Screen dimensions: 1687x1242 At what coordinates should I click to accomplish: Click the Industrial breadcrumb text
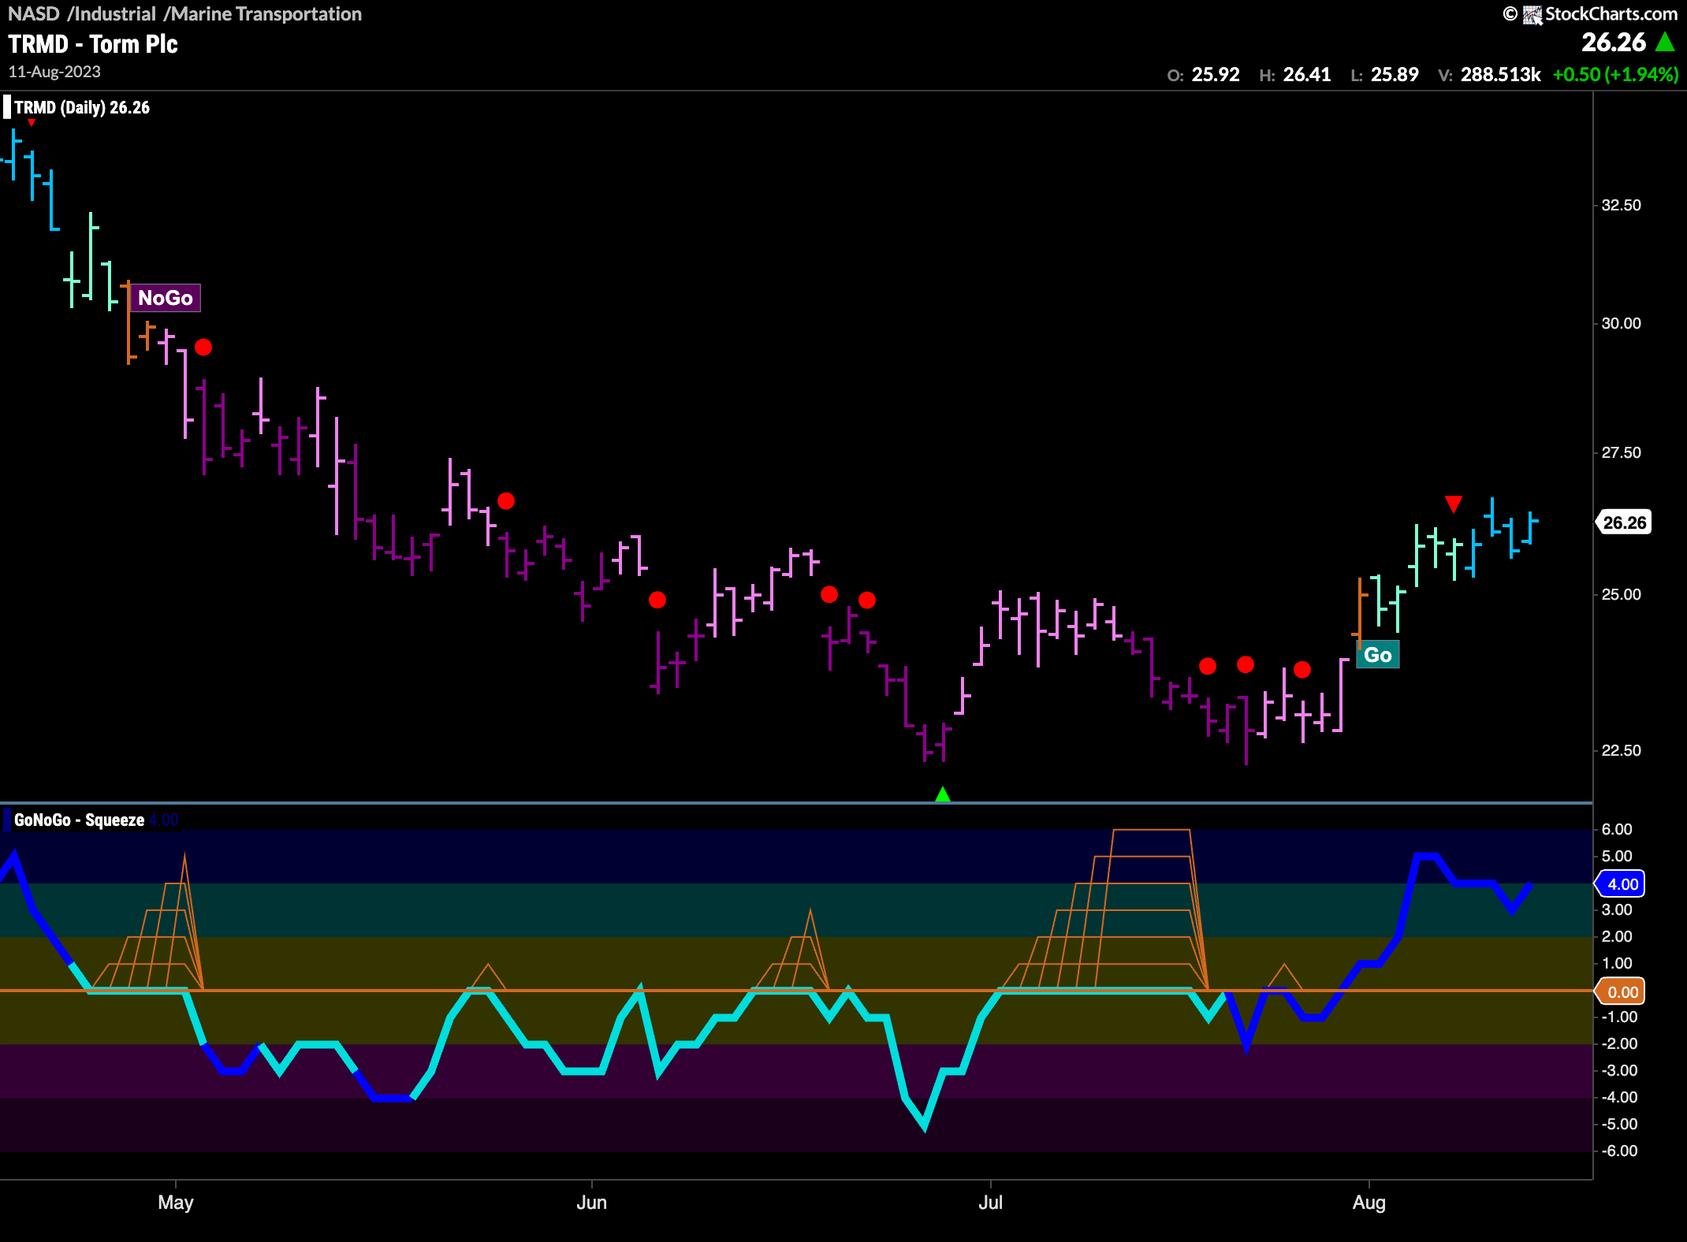pyautogui.click(x=114, y=14)
